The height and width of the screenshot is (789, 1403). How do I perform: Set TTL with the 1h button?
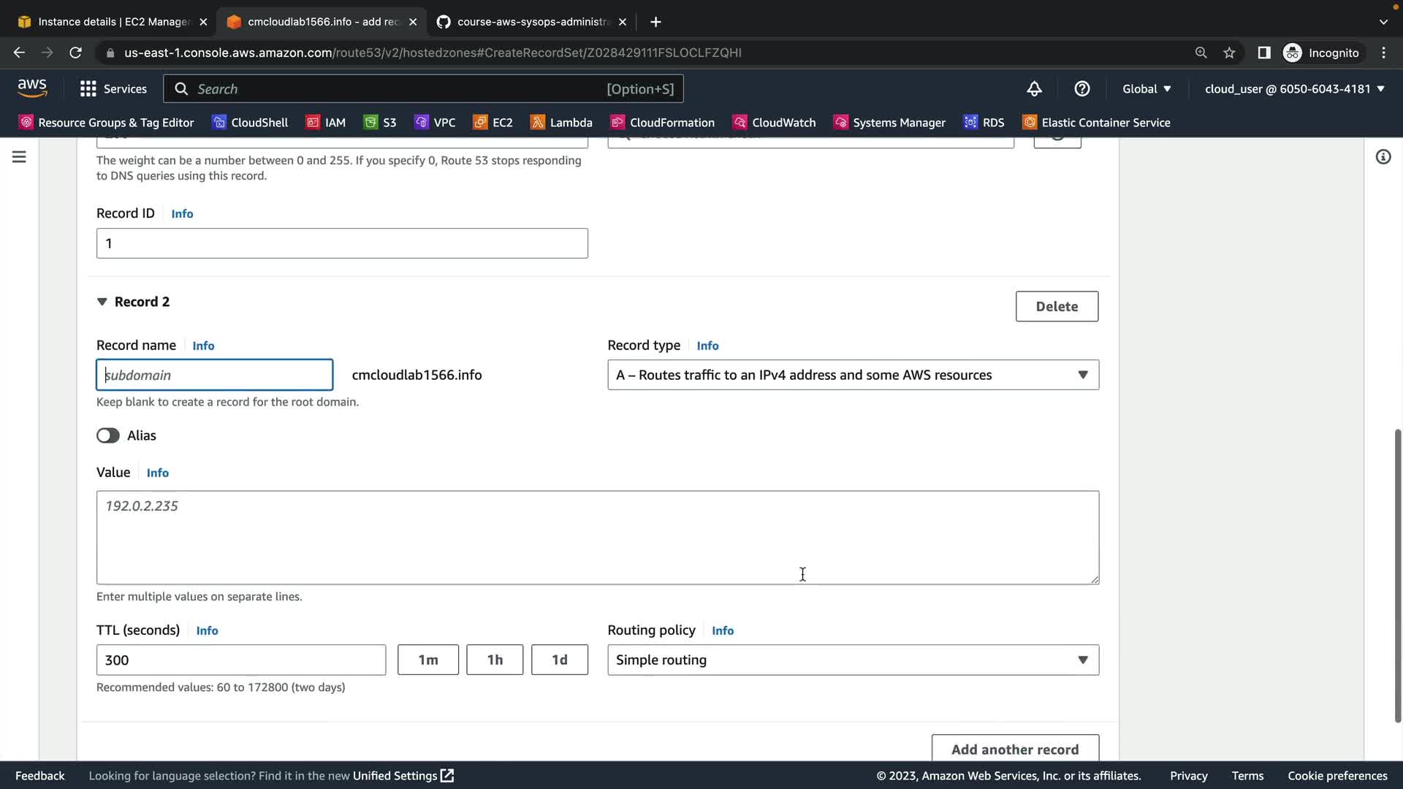[495, 660]
